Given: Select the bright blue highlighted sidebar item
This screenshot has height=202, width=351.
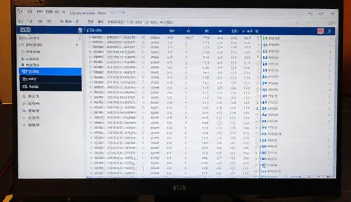Looking at the screenshot, I should (x=50, y=72).
